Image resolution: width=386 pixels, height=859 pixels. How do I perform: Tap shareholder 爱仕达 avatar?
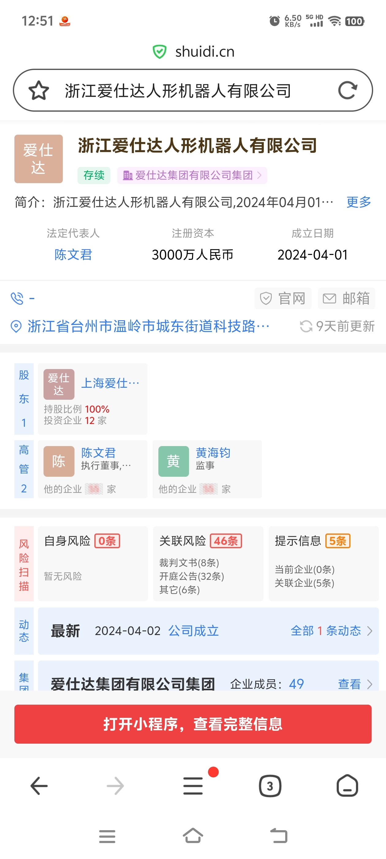point(59,384)
